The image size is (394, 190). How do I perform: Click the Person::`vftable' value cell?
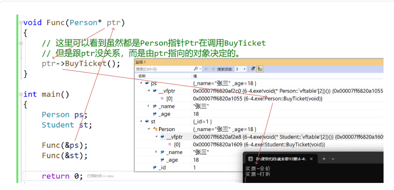tap(288, 91)
